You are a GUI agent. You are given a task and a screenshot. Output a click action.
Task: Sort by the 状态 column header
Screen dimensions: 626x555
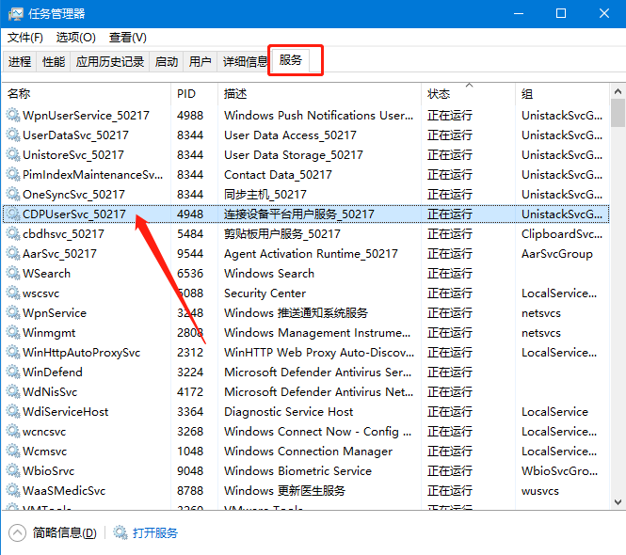point(468,94)
